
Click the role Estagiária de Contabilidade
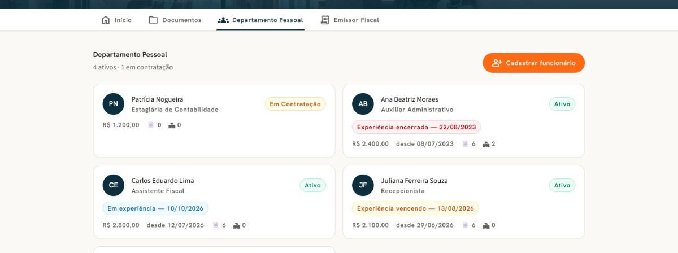tap(175, 110)
